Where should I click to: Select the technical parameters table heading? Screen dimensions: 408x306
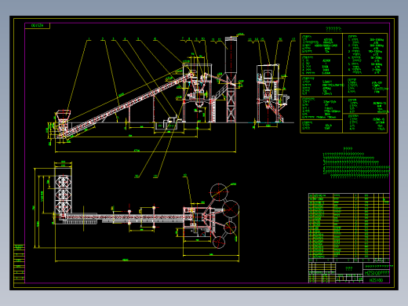pyautogui.click(x=333, y=29)
